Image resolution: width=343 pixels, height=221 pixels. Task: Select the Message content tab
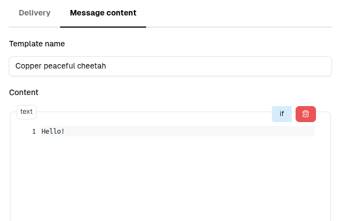tap(103, 13)
